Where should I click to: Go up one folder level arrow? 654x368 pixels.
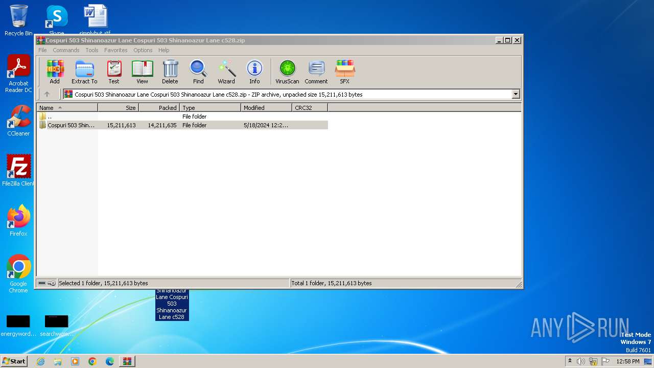47,94
